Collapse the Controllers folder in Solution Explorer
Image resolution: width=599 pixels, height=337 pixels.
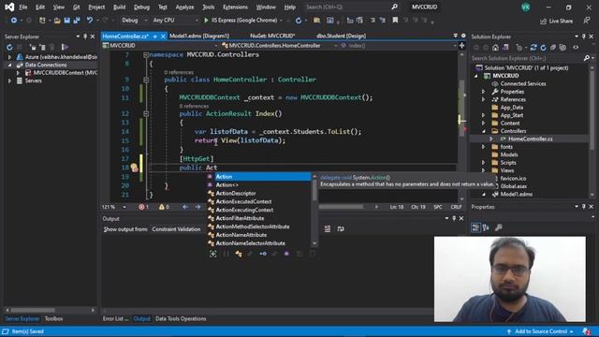point(483,131)
